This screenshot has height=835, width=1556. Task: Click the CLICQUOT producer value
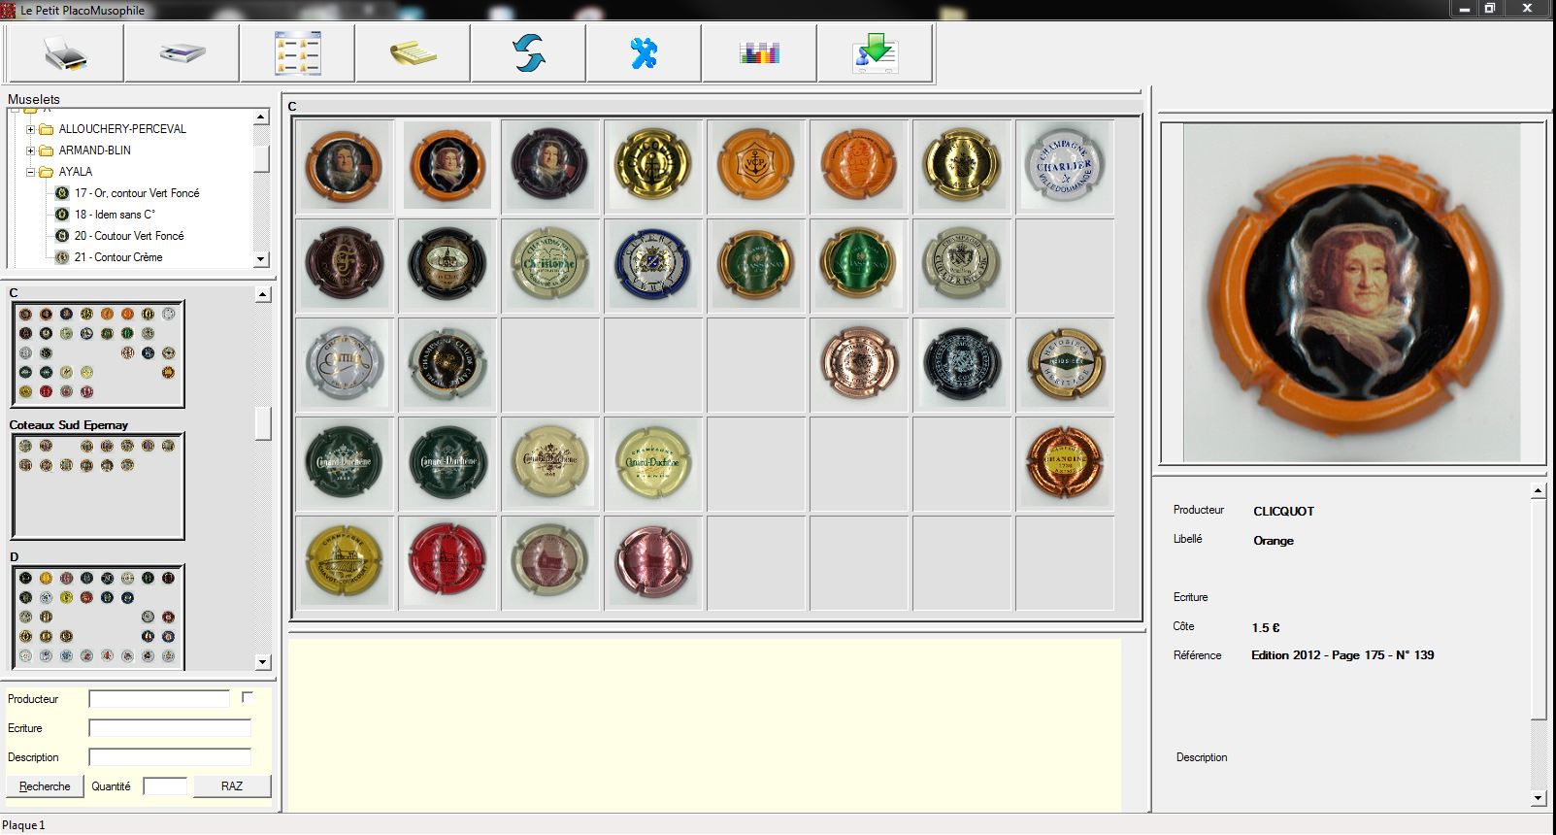(x=1283, y=512)
